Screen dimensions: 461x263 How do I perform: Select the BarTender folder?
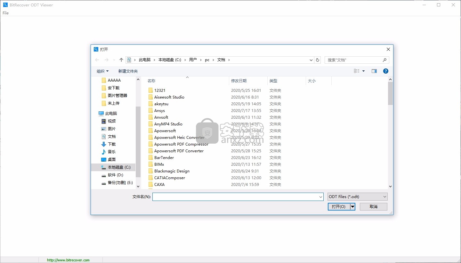(x=164, y=158)
